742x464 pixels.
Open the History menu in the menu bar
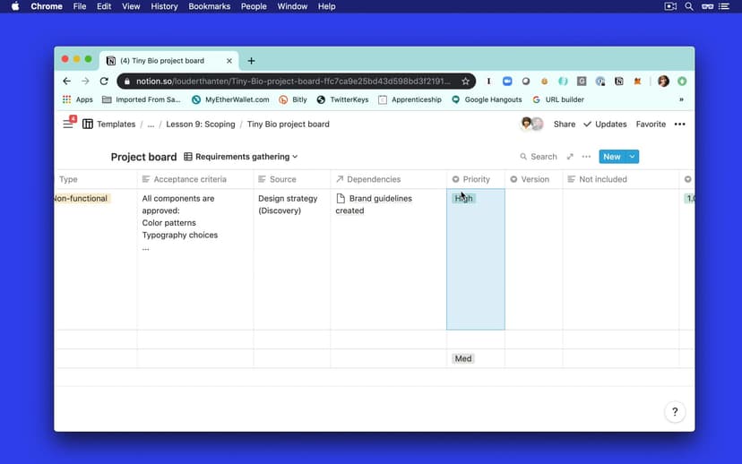[164, 6]
